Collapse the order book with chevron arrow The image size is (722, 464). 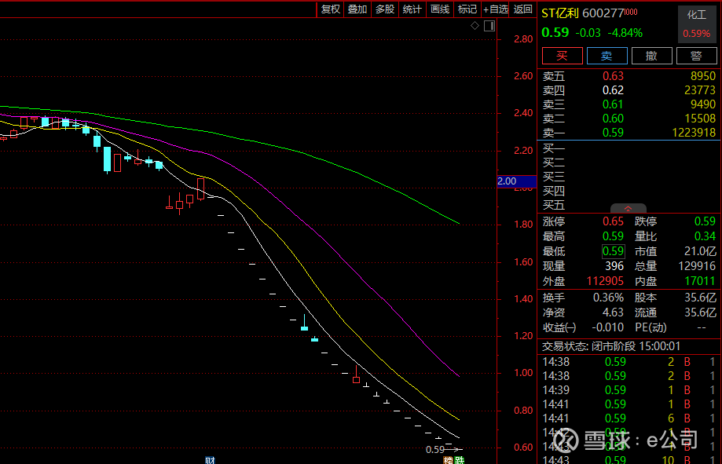pyautogui.click(x=629, y=209)
